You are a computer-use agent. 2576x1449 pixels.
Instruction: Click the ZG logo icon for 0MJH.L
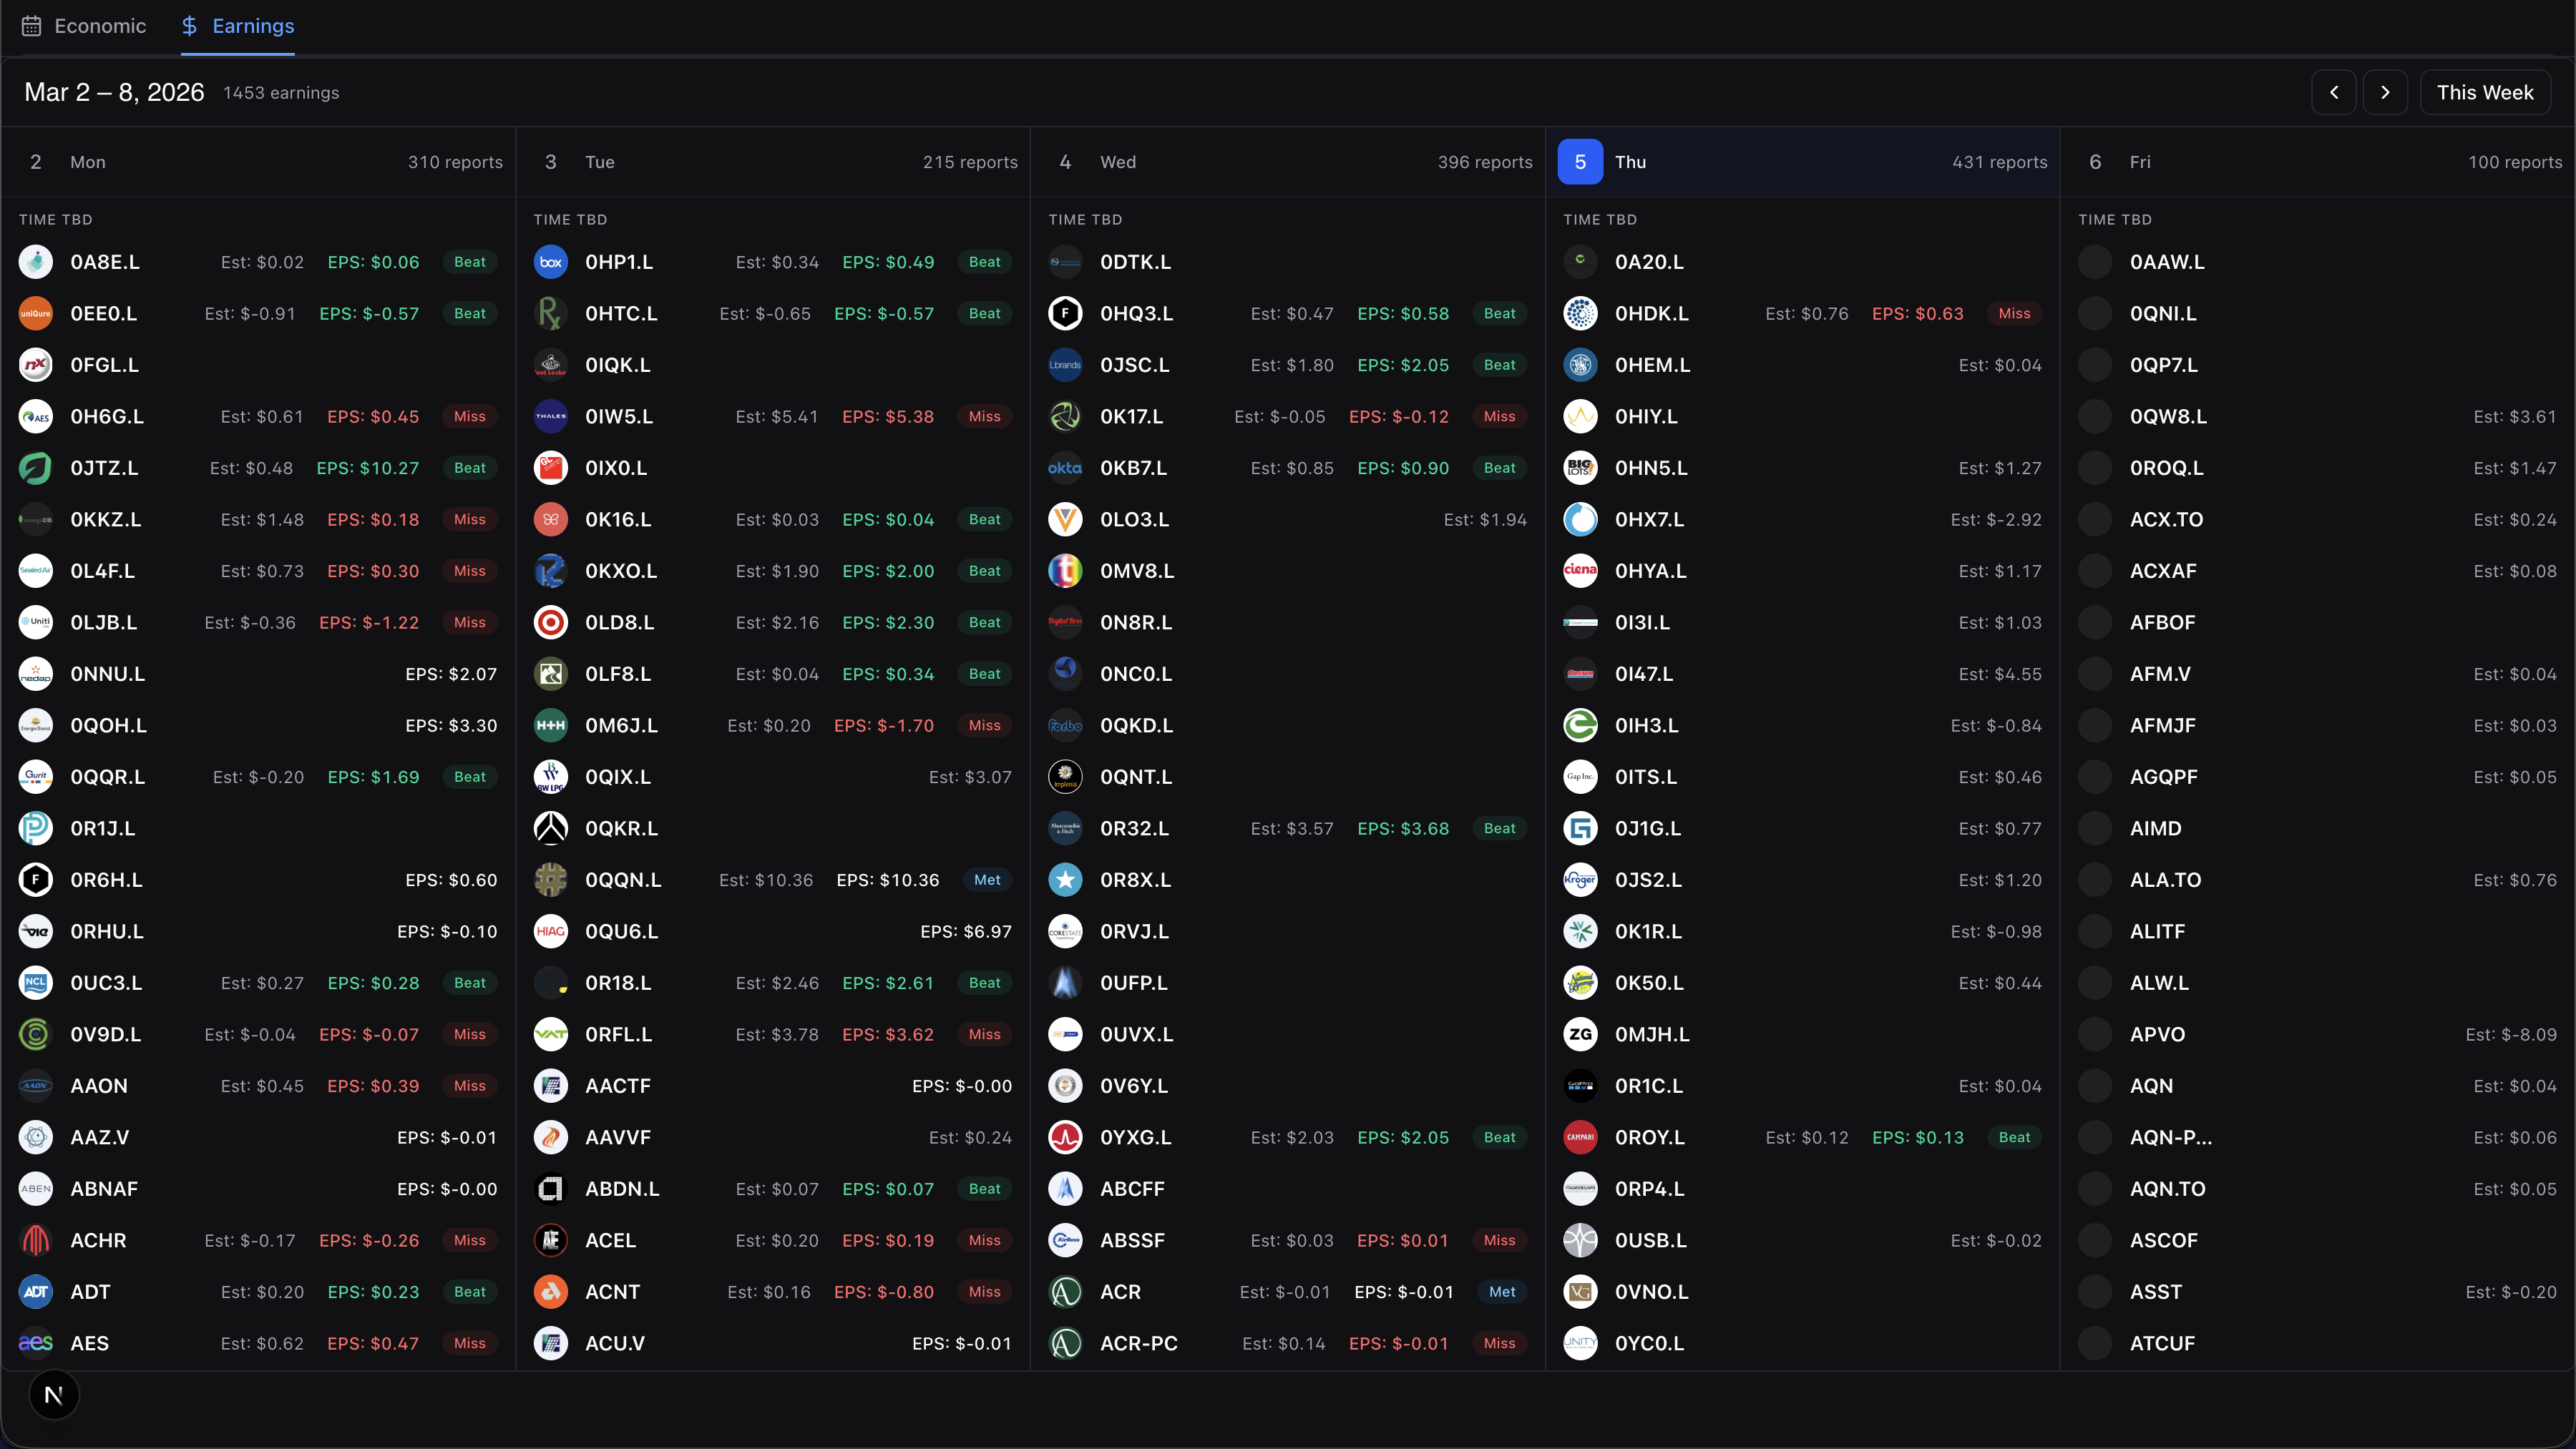click(1580, 1034)
